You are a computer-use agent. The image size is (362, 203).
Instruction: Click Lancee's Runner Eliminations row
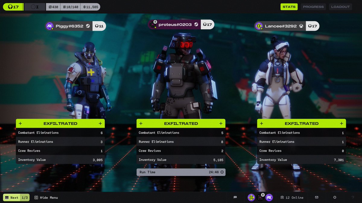(302, 142)
